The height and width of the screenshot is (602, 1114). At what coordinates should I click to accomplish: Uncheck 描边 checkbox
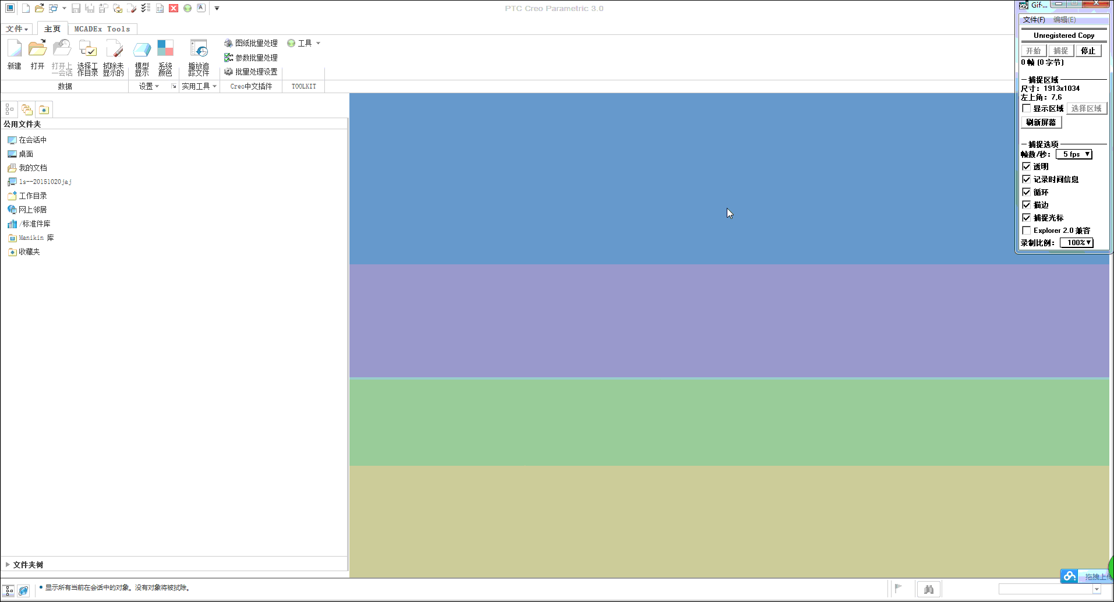pyautogui.click(x=1027, y=205)
